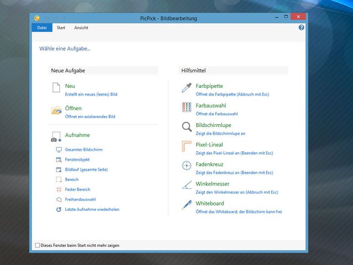Image resolution: width=353 pixels, height=265 pixels.
Task: Click 'Zeigt den Winkelmesser an' description
Action: (237, 192)
